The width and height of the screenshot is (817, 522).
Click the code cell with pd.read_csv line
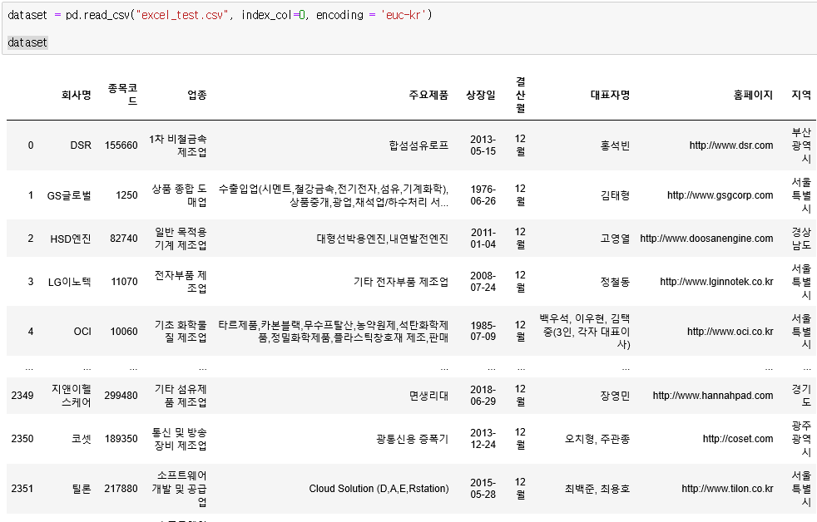(409, 28)
